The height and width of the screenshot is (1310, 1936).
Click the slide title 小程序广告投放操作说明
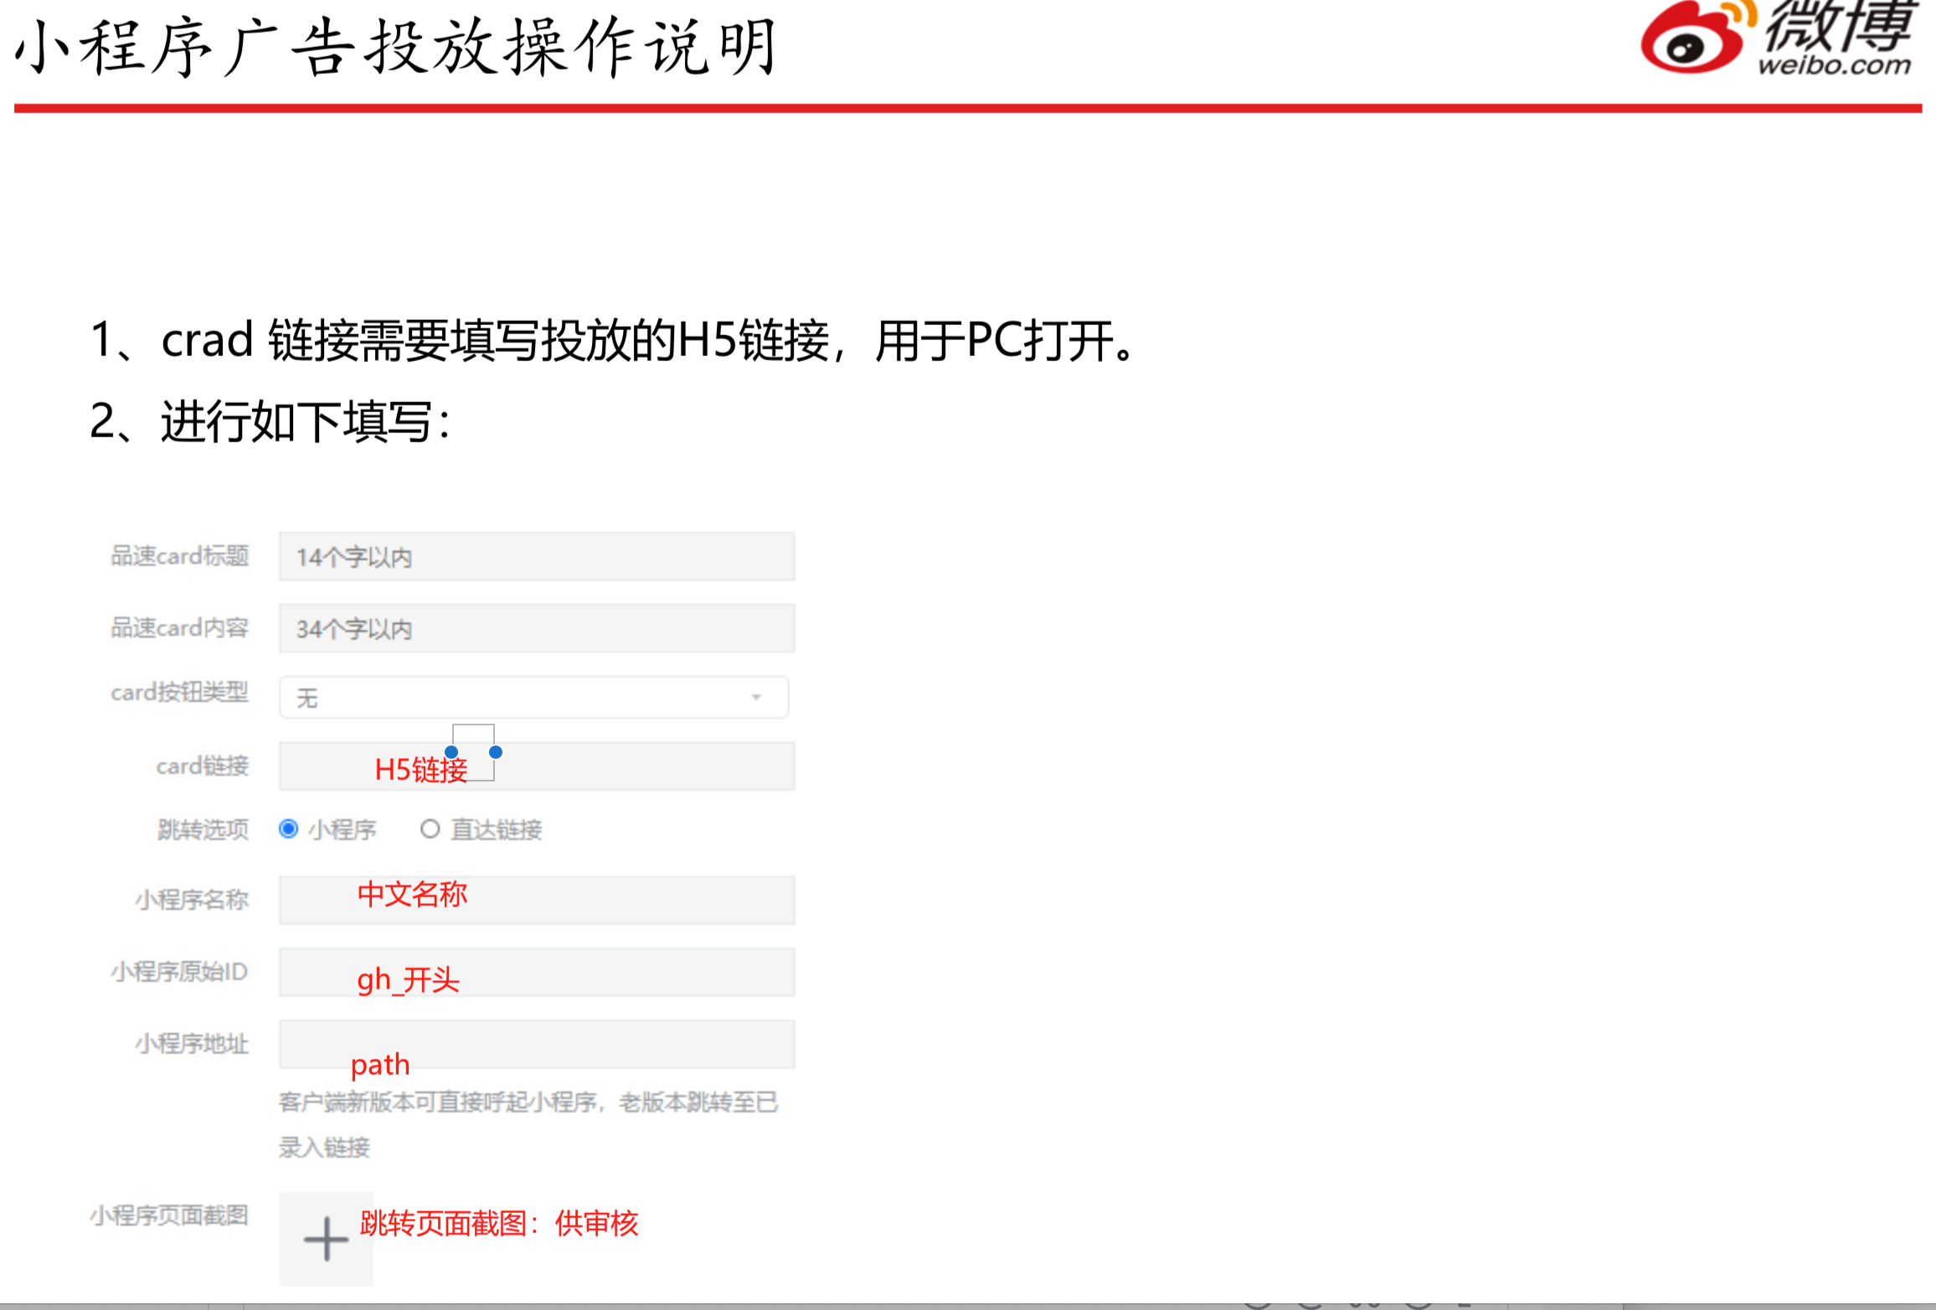(x=398, y=48)
